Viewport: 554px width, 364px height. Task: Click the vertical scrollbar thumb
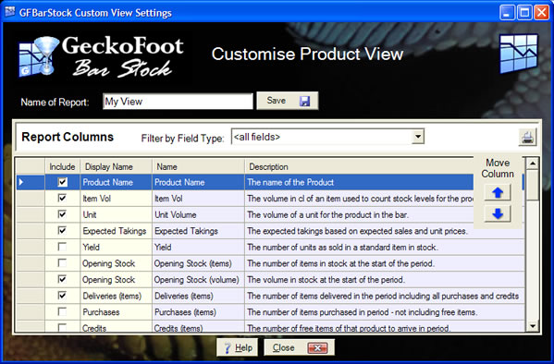coord(532,185)
